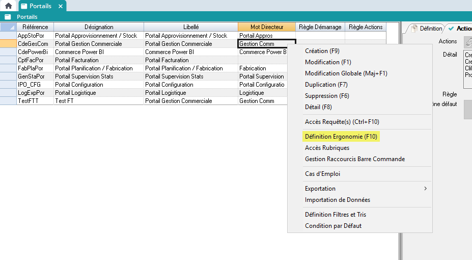472x260 pixels.
Task: Click the Mot Directeur column header
Action: click(266, 27)
